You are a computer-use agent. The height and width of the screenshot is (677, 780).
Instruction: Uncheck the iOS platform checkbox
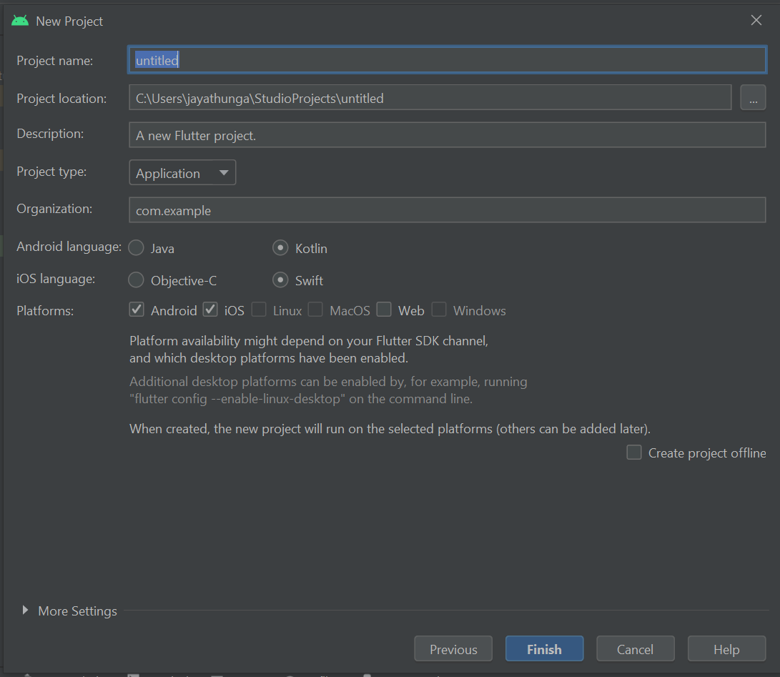[x=210, y=310]
